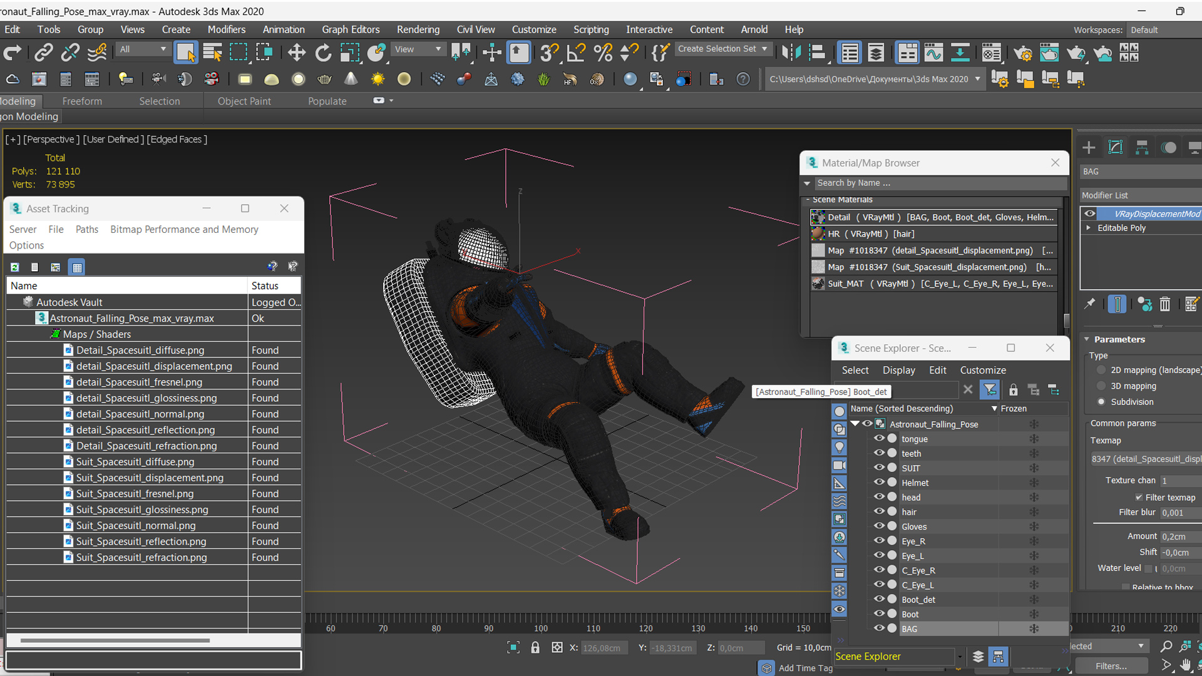Screen dimensions: 1202x676
Task: Click the Angle Snap toggle icon
Action: [575, 53]
